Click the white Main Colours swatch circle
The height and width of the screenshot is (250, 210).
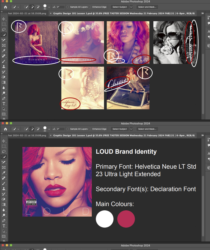105,219
